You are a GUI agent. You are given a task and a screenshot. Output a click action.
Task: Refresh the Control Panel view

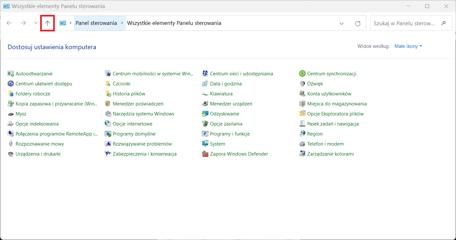click(358, 23)
